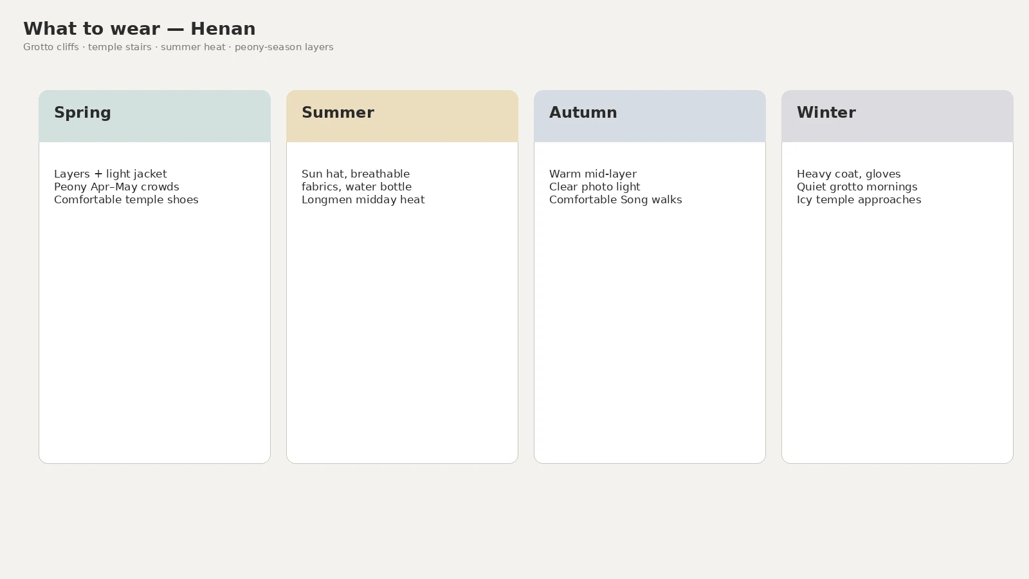Select 'Longmen midday heat' line

point(363,199)
